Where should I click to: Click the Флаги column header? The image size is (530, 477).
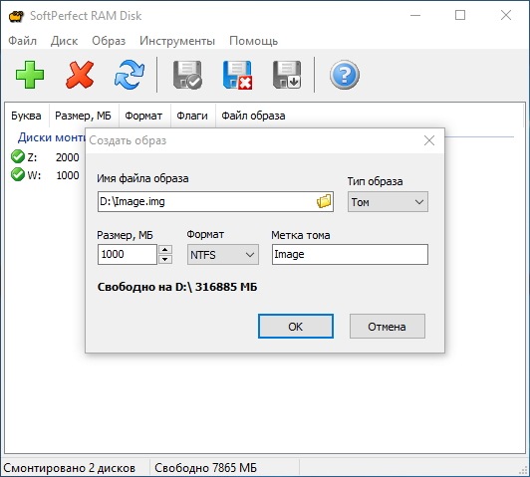pos(192,116)
